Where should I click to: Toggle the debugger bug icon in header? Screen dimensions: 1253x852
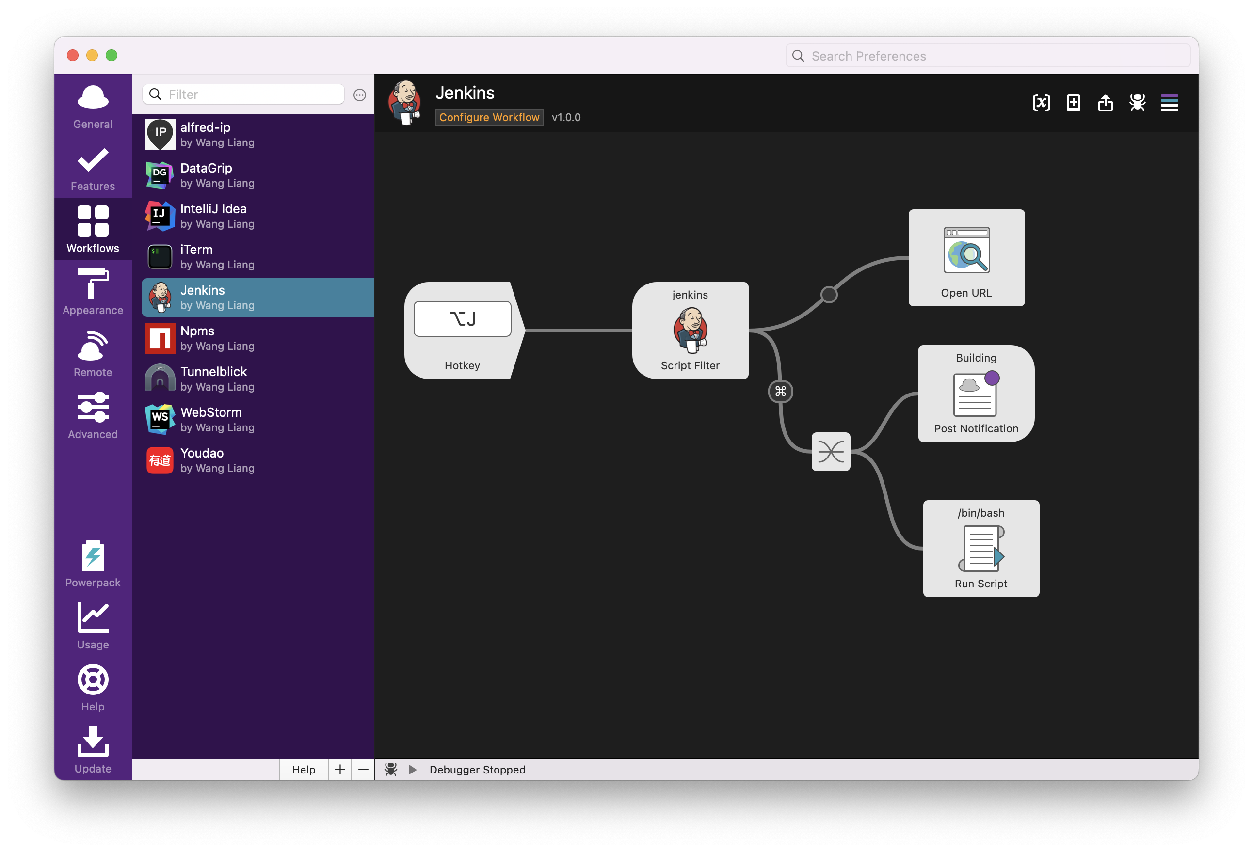[1137, 102]
